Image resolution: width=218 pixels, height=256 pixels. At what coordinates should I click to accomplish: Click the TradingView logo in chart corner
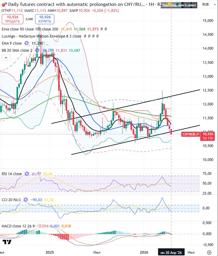[x=9, y=242]
